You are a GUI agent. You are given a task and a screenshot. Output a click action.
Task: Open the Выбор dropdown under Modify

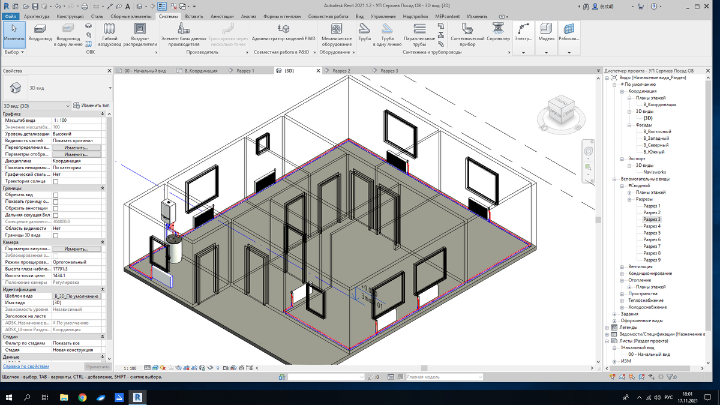pyautogui.click(x=14, y=52)
